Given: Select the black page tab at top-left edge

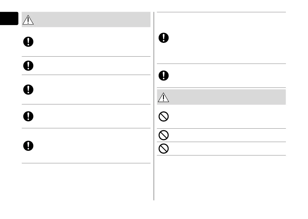Looking at the screenshot, I should 9,18.
